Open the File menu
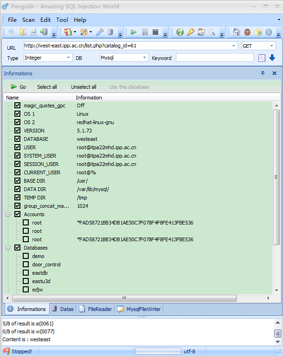The height and width of the screenshot is (357, 284). tap(12, 20)
